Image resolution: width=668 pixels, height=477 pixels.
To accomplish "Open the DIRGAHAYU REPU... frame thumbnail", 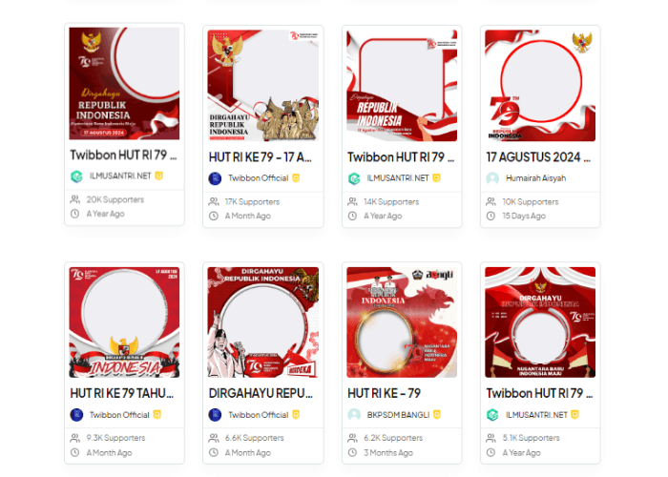I will click(263, 322).
